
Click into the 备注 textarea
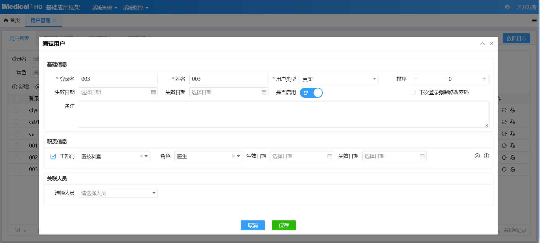coord(284,114)
